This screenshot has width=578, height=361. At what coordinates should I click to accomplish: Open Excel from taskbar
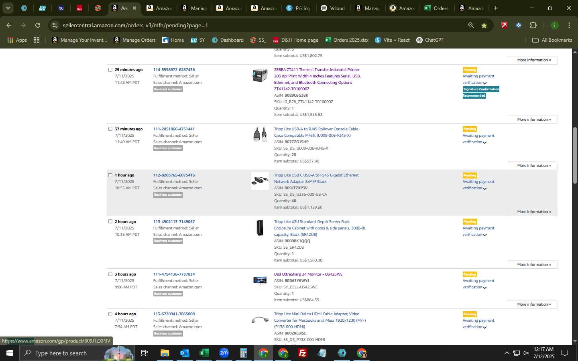coord(204,353)
